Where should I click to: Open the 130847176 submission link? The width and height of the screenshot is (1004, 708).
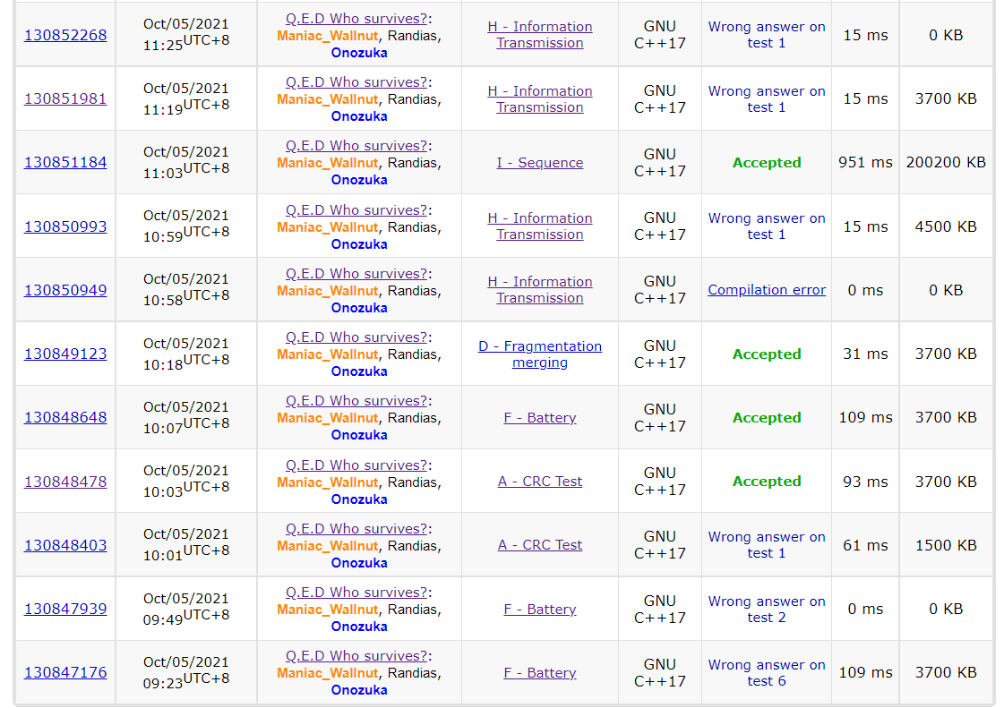[x=65, y=672]
